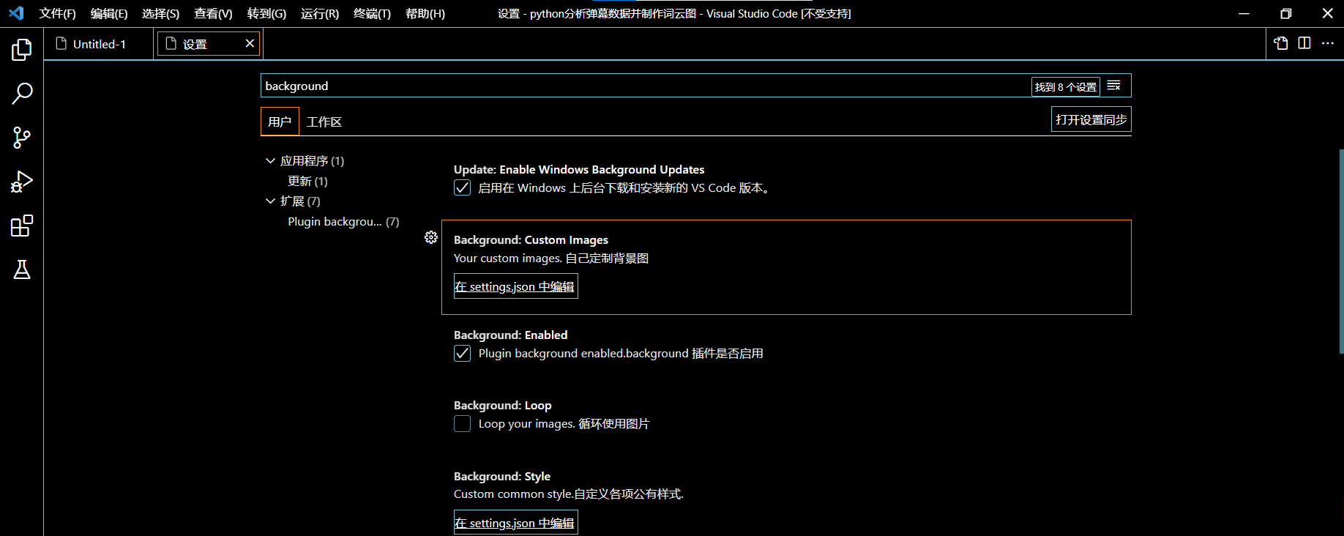1344x536 pixels.
Task: Open the 文件(F) menu
Action: tap(58, 13)
